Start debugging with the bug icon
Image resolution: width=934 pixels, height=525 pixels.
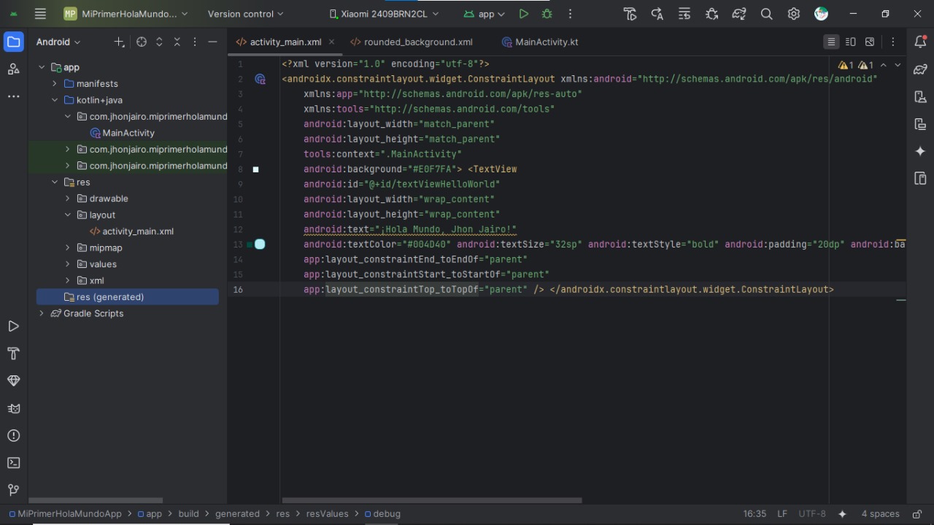click(x=547, y=14)
